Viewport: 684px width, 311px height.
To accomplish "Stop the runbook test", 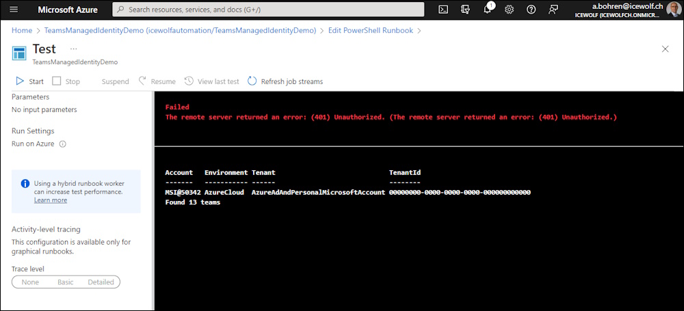I will pos(66,81).
